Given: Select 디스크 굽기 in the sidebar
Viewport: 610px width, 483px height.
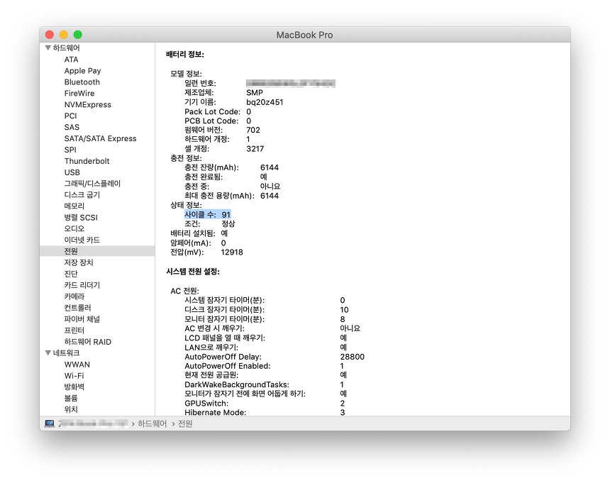Looking at the screenshot, I should 82,195.
